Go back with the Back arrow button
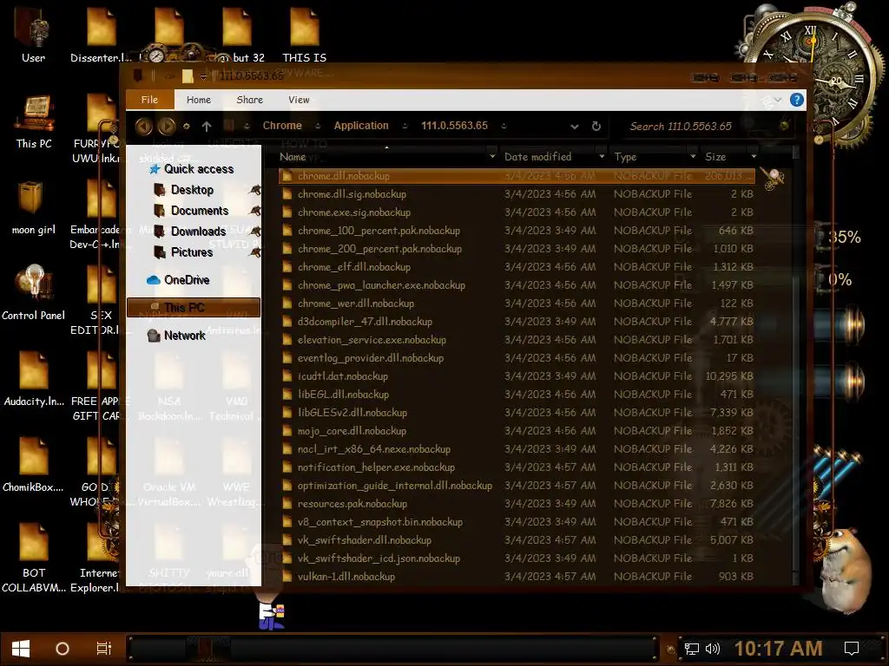Viewport: 889px width, 666px height. pyautogui.click(x=143, y=126)
